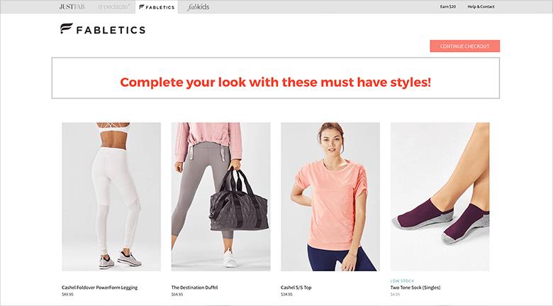The width and height of the screenshot is (553, 306).
Task: Open the Destination Duffel product image
Action: point(220,197)
